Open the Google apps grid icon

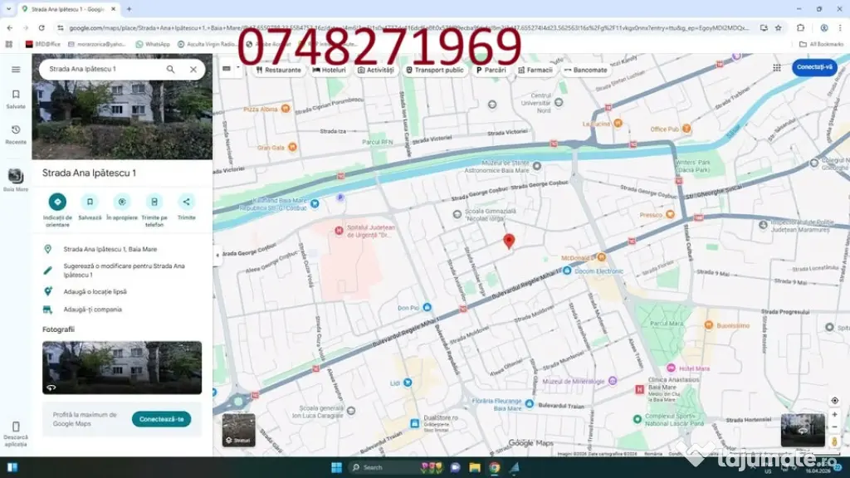tap(777, 68)
